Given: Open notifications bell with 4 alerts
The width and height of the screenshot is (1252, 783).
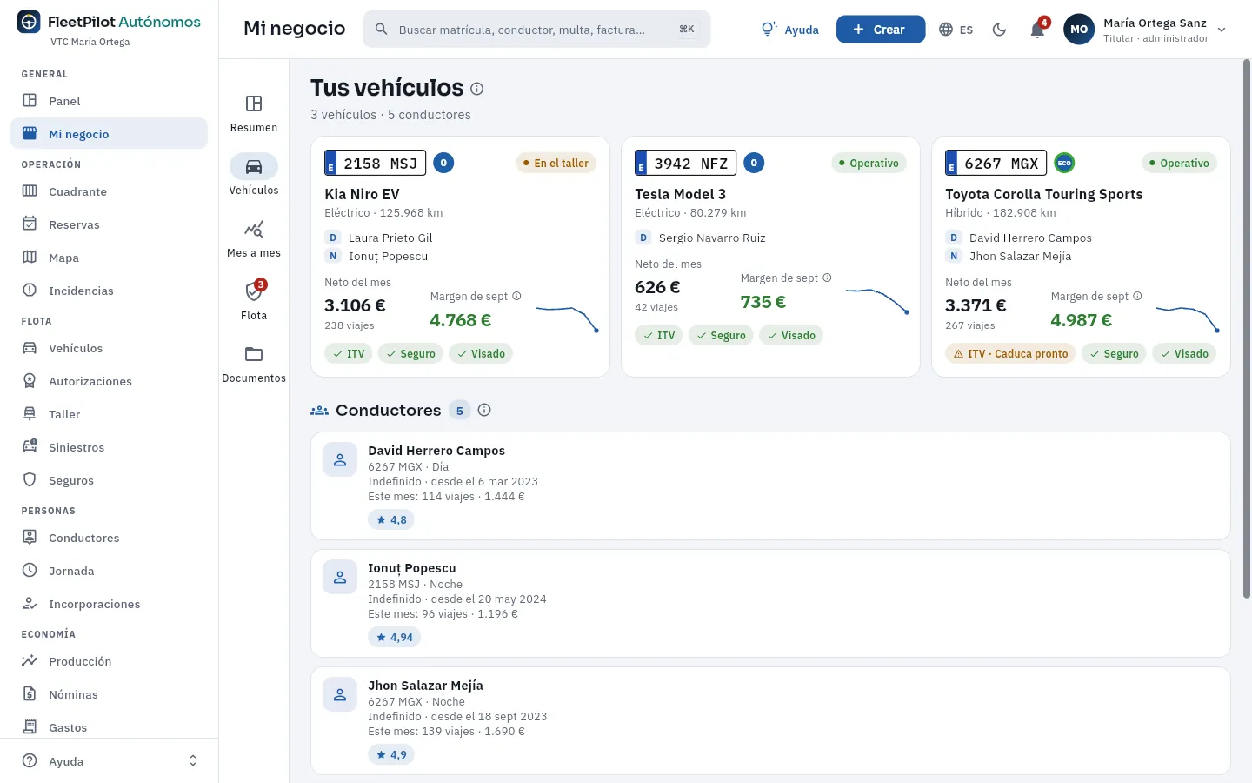Looking at the screenshot, I should (x=1037, y=29).
